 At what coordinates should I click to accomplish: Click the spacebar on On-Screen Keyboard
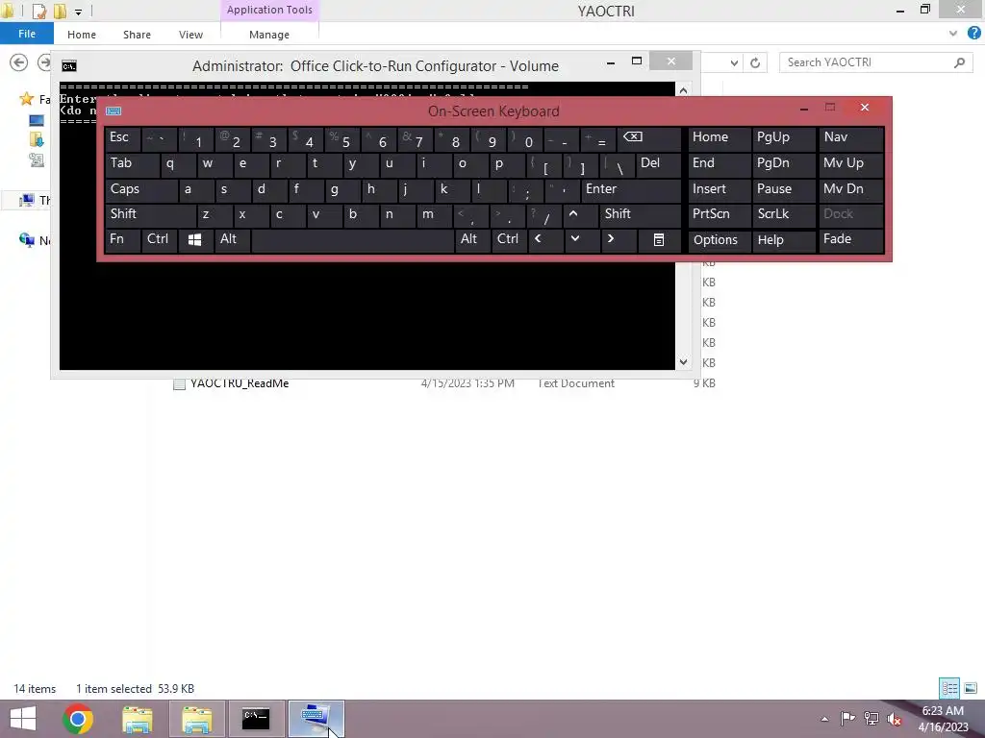pyautogui.click(x=352, y=239)
